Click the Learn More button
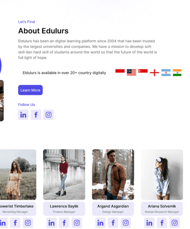This screenshot has width=190, height=229. click(x=30, y=90)
